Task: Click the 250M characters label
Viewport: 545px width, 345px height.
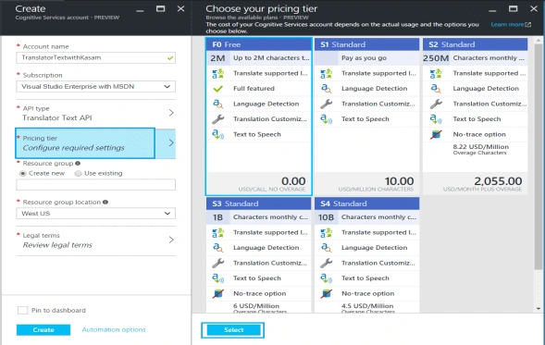Action: [436, 58]
